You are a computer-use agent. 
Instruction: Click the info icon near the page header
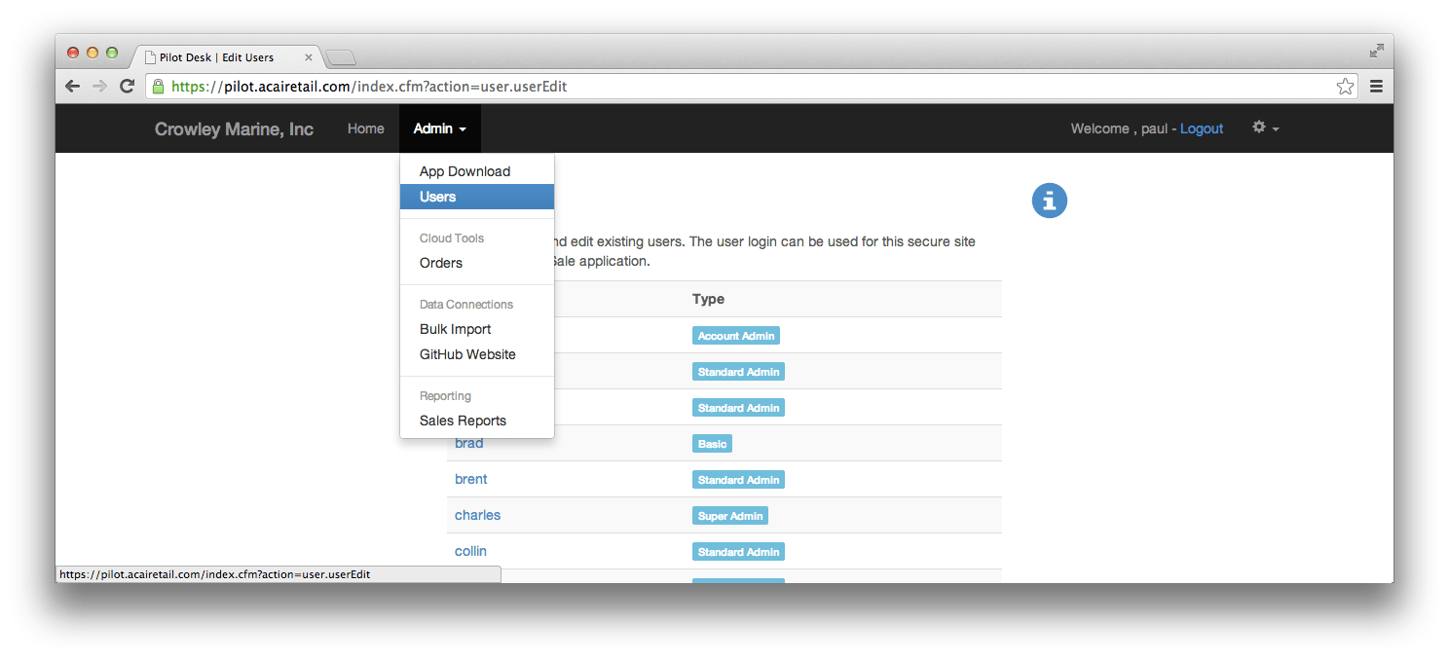tap(1049, 201)
